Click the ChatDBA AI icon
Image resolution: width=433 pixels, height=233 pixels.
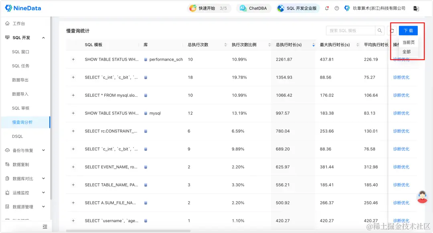click(x=243, y=8)
